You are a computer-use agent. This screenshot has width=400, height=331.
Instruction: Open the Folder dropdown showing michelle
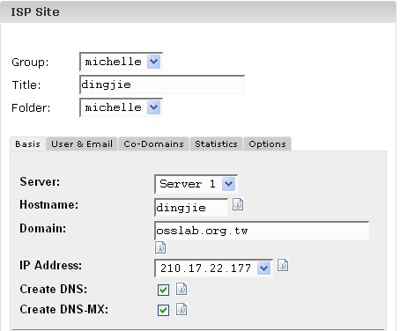click(x=121, y=107)
